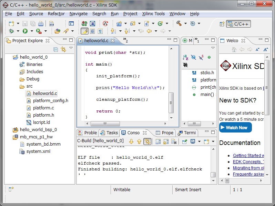275x206 pixels.
Task: Toggle Hide Non-Public Members in Outline
Action: click(209, 57)
